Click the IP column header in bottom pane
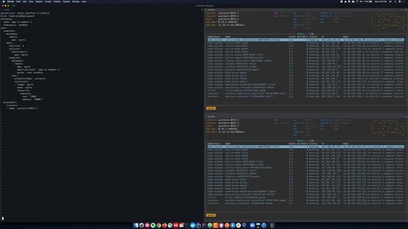 323,144
